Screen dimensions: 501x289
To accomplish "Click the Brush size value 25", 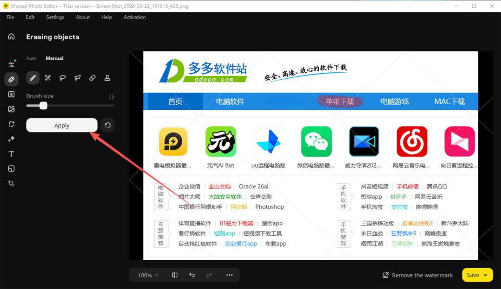I will [x=111, y=96].
